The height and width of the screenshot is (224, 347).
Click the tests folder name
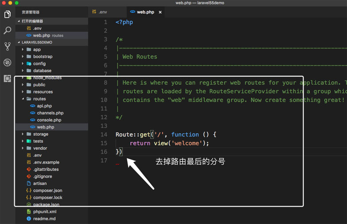tap(38, 141)
